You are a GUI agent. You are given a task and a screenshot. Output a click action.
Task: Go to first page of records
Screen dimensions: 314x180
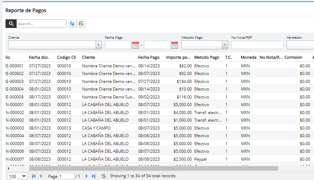[34, 176]
